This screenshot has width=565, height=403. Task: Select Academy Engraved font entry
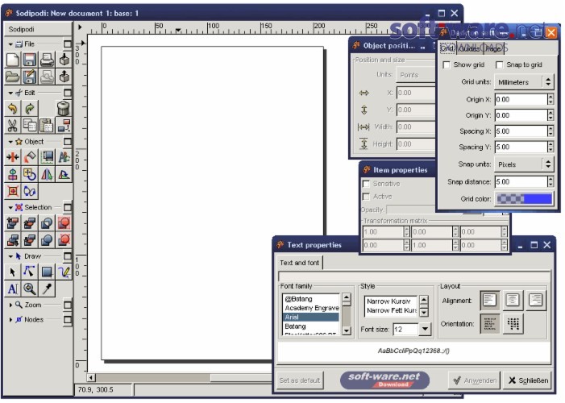(x=310, y=308)
